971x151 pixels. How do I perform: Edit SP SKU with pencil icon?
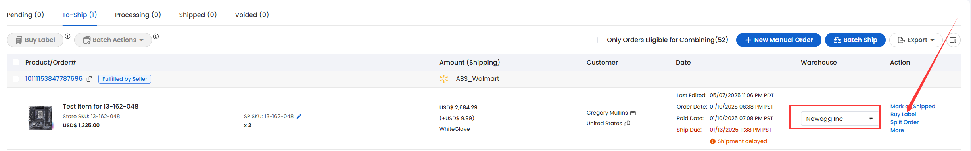pos(299,117)
